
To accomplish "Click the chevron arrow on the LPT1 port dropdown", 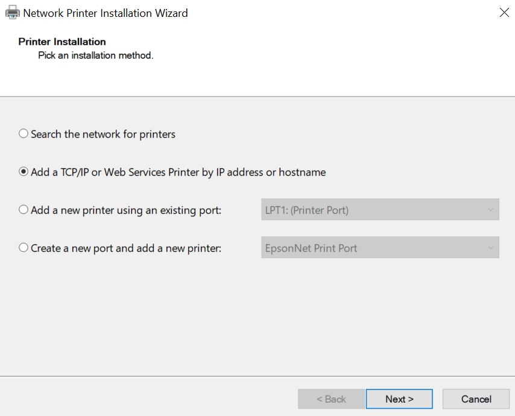I will point(490,210).
